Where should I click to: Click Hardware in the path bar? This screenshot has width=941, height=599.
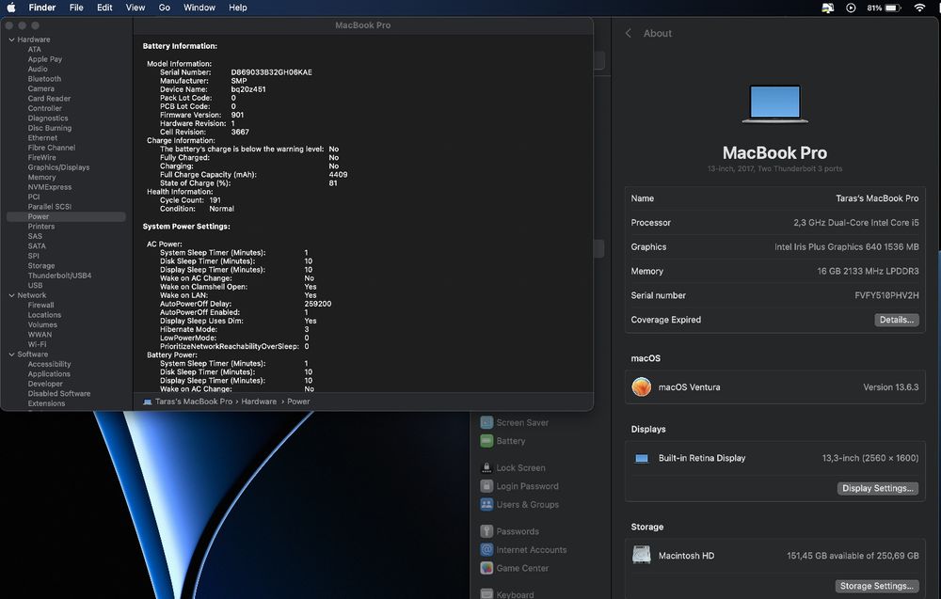(259, 402)
